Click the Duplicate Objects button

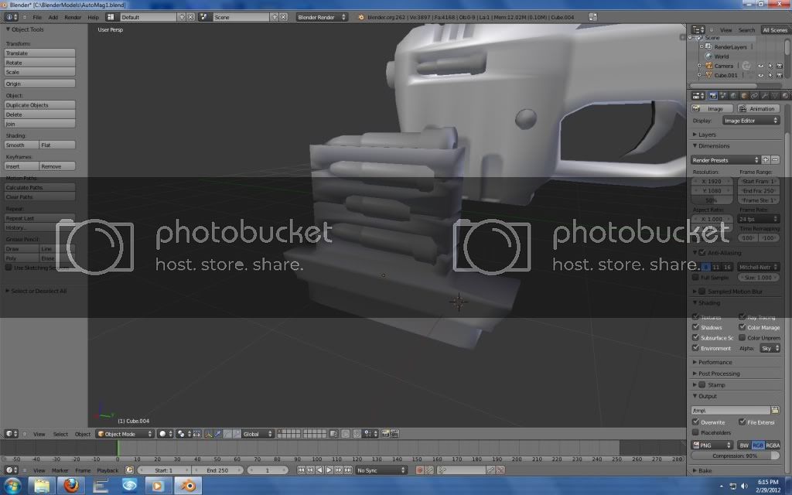pyautogui.click(x=40, y=105)
